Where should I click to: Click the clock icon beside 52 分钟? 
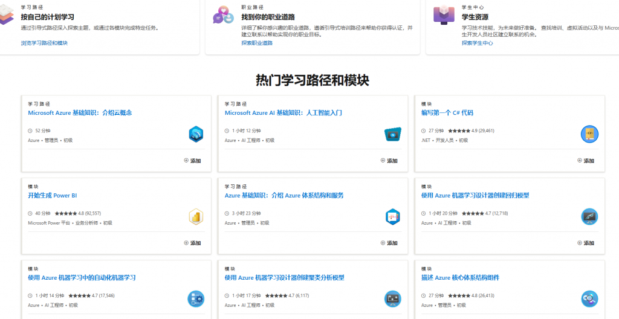point(30,130)
